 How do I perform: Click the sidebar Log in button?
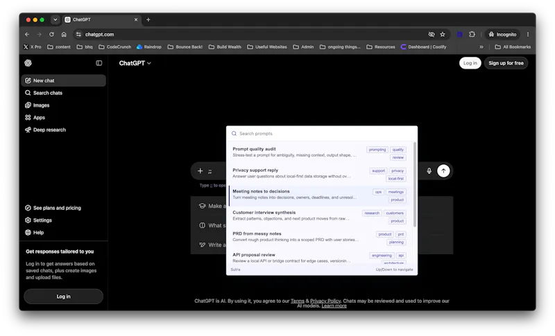click(63, 297)
